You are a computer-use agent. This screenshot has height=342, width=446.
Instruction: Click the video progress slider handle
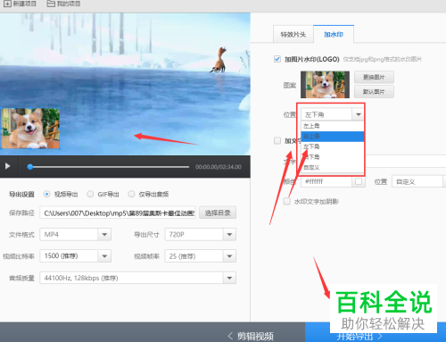tap(29, 167)
